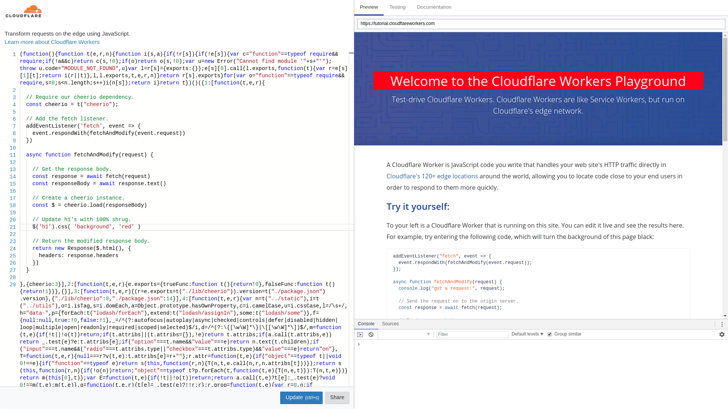Click 'Transform requests on the edge' text
Viewport: 728px width, 409px height.
click(x=67, y=34)
